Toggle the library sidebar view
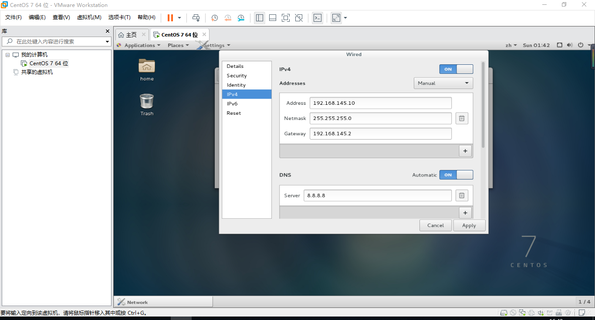The width and height of the screenshot is (595, 320). (260, 18)
